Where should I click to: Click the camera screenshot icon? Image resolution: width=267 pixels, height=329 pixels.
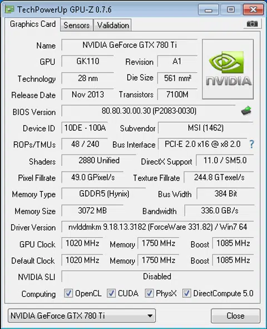tap(252, 24)
